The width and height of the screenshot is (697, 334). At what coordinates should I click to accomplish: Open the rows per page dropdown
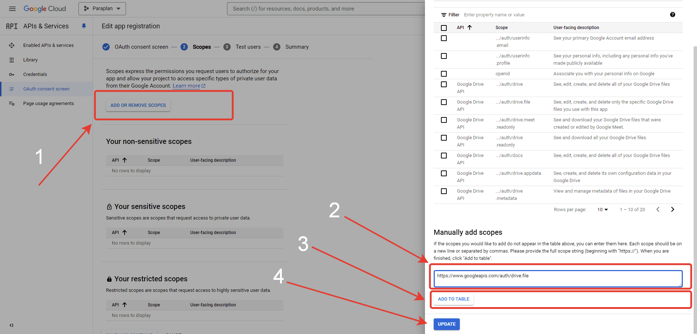coord(602,210)
